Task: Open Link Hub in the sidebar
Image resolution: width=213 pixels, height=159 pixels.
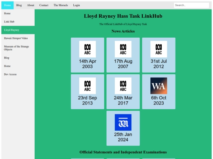Action: (x=18, y=22)
